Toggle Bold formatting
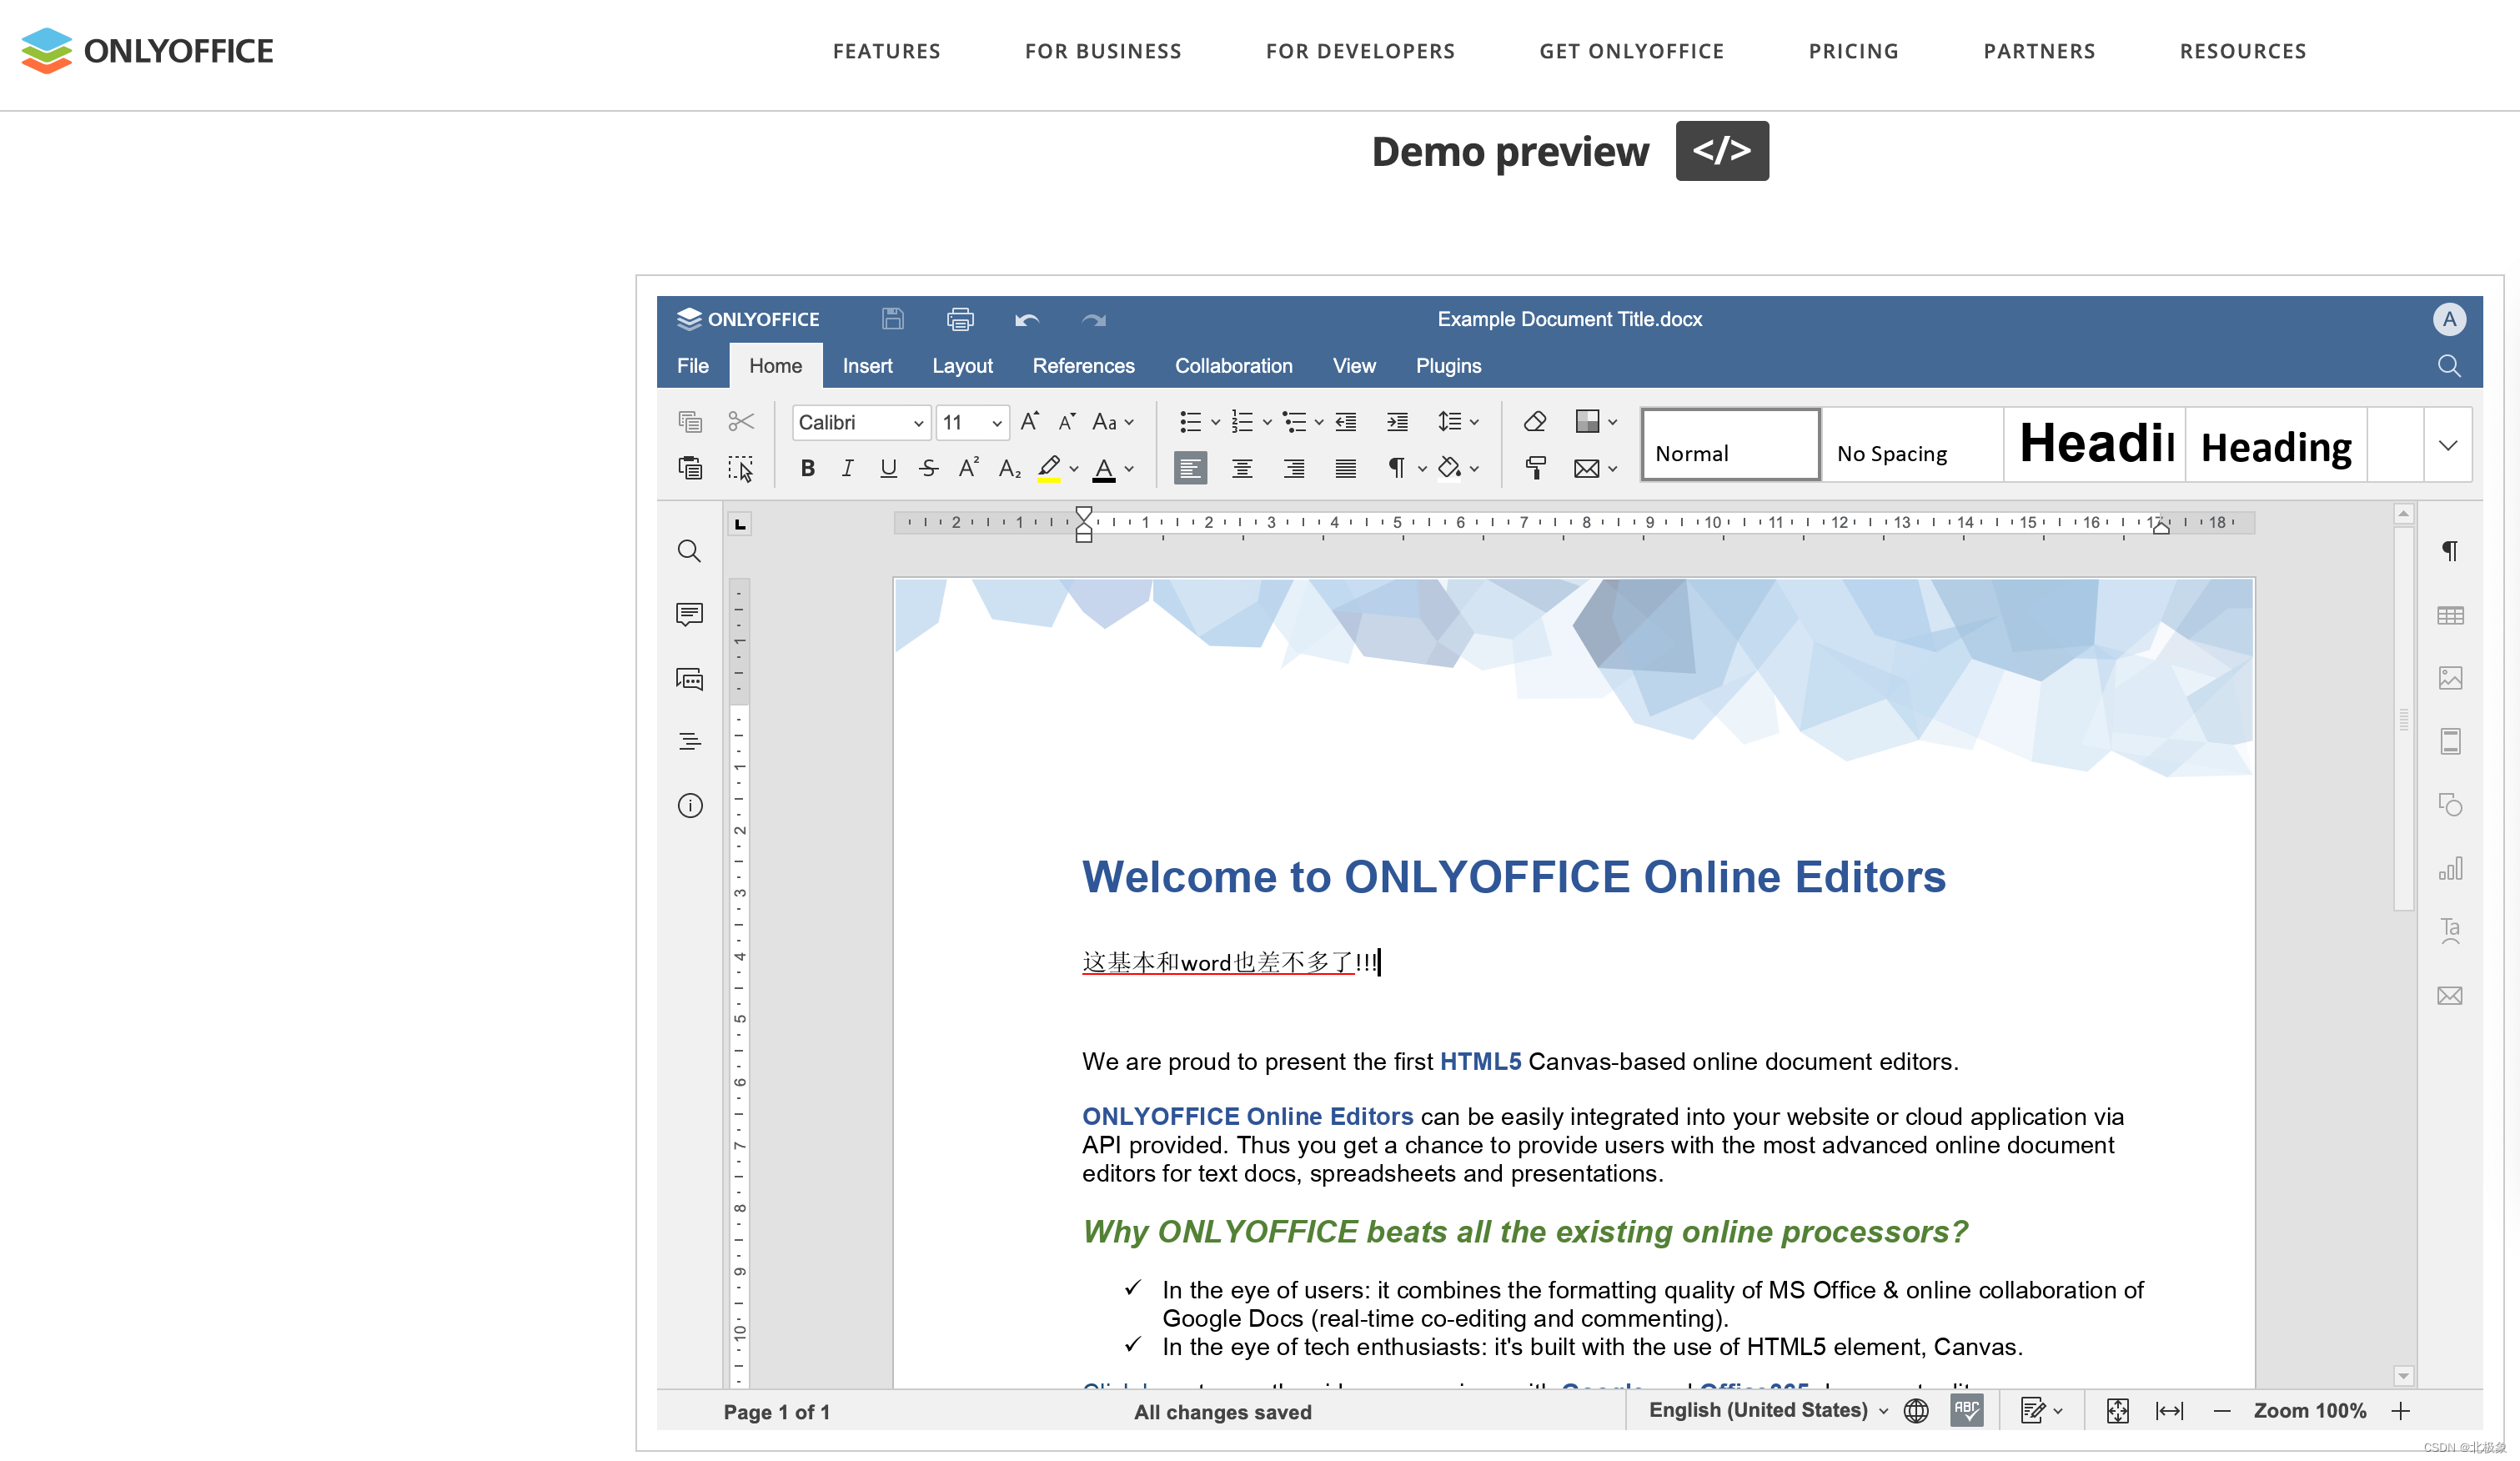This screenshot has height=1461, width=2520. 807,468
